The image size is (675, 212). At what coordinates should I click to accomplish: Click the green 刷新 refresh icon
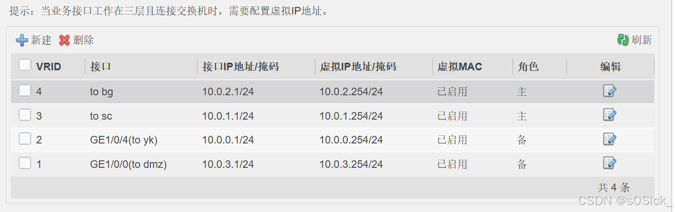(623, 41)
